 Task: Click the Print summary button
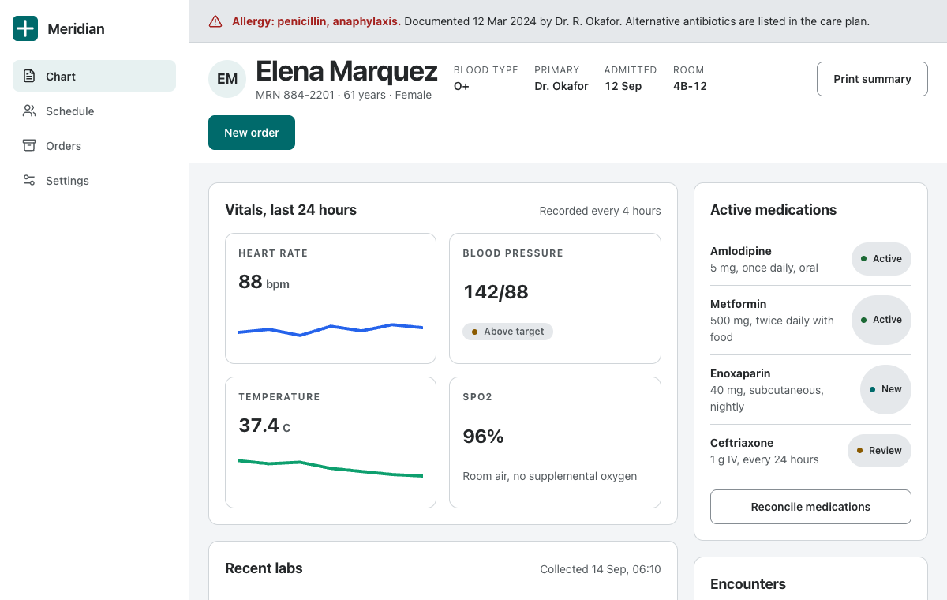872,79
